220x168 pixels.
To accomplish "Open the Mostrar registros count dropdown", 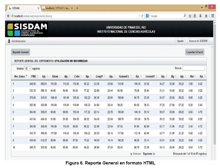I will click(28, 68).
